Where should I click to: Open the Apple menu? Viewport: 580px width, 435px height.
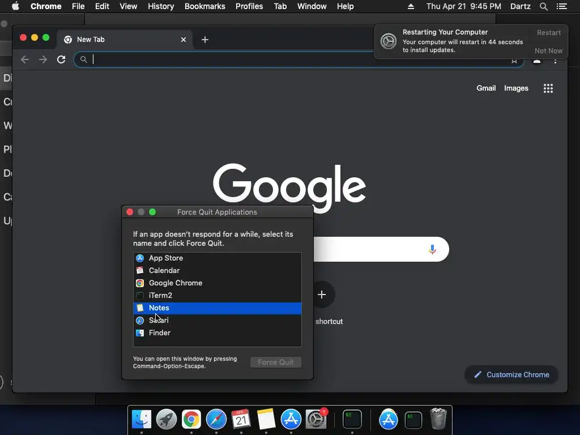[x=15, y=6]
